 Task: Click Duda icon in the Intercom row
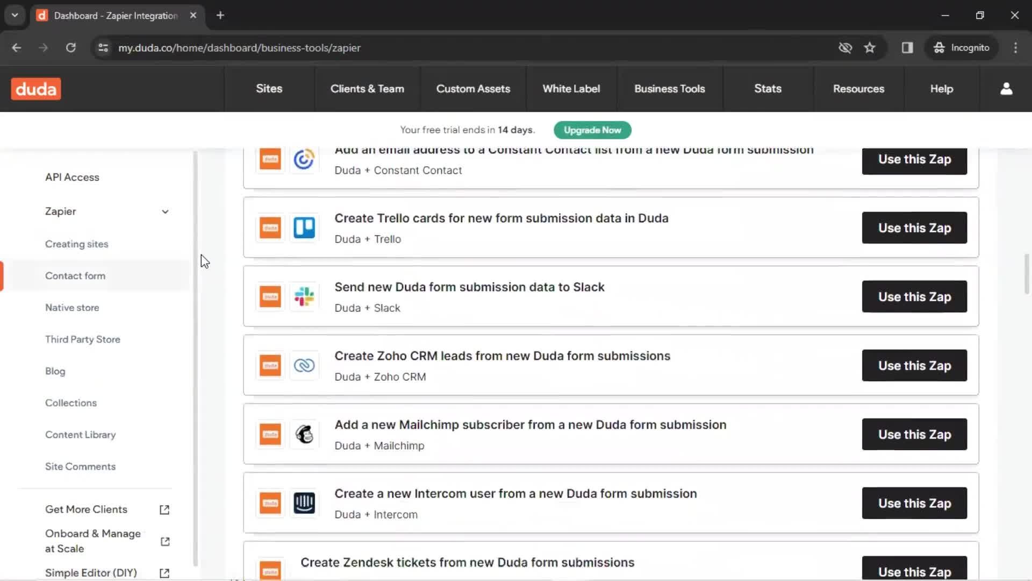coord(270,503)
